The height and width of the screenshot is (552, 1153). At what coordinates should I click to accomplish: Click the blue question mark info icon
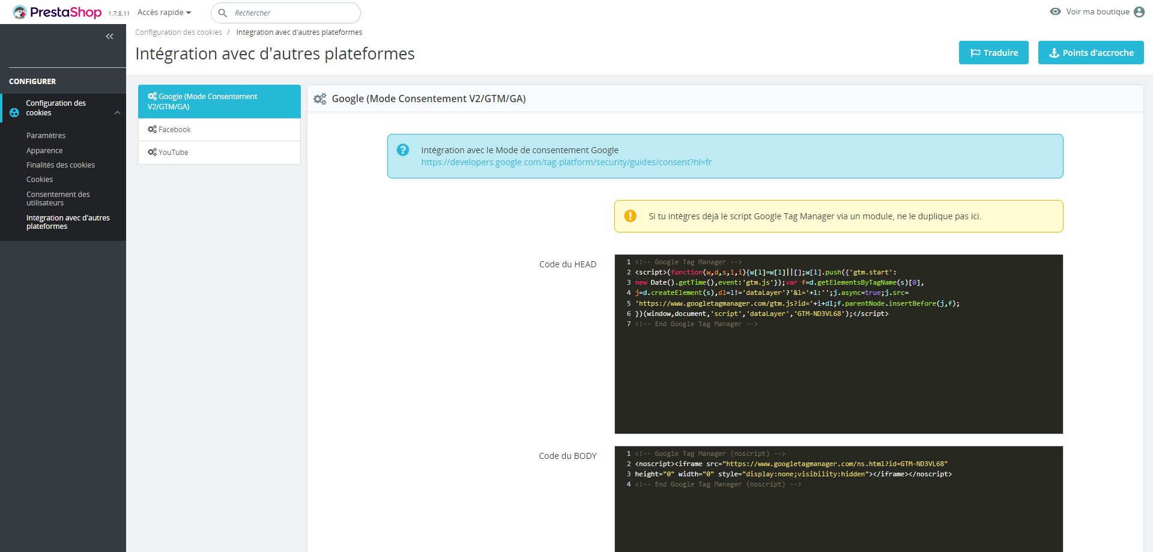(403, 150)
